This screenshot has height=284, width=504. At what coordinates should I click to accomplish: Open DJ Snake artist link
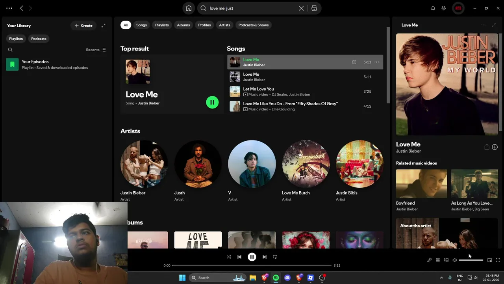pos(279,95)
